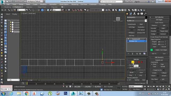Open the Photoshop taskbar icon
This screenshot has height=96, width=171.
tap(65, 93)
